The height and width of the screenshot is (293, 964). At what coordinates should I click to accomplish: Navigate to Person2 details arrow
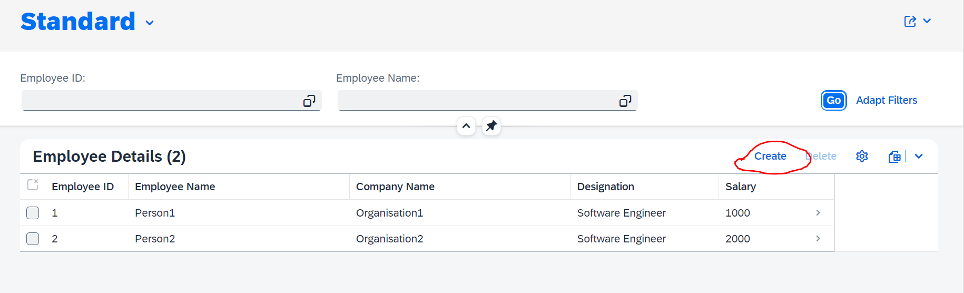[x=818, y=239]
